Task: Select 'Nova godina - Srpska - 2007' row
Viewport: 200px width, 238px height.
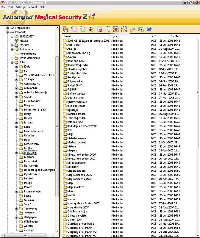Action: 122,203
